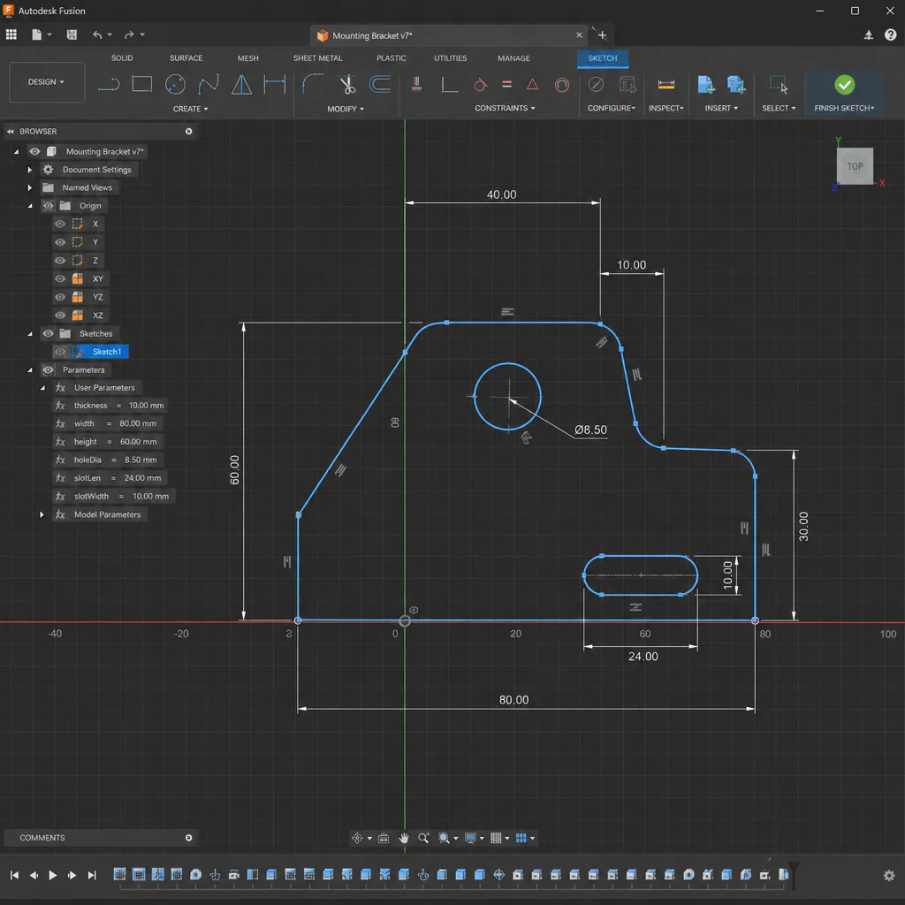Open timeline settings gear

(x=889, y=876)
